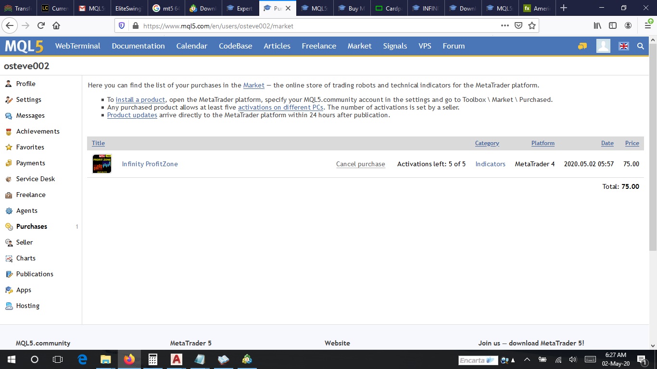Screen dimensions: 657x369
Task: Reload the page with the refresh icon
Action: coord(41,26)
